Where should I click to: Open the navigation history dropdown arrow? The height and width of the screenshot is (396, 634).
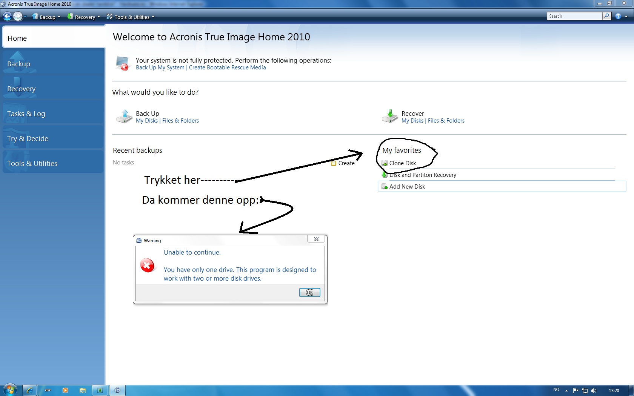[x=25, y=17]
